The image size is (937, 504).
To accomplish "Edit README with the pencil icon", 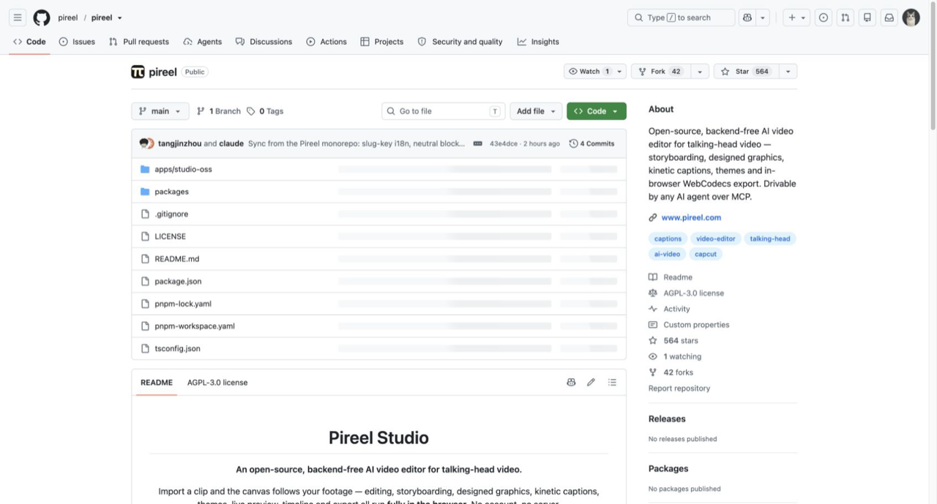I will [x=591, y=382].
